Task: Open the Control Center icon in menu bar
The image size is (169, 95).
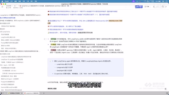Action: coord(163,1)
